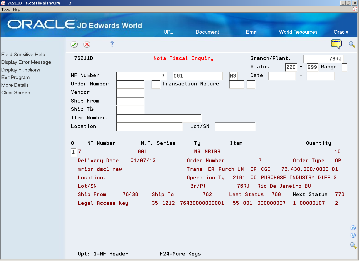Click the application icon in the title bar
359x261 pixels.
coord(3,3)
